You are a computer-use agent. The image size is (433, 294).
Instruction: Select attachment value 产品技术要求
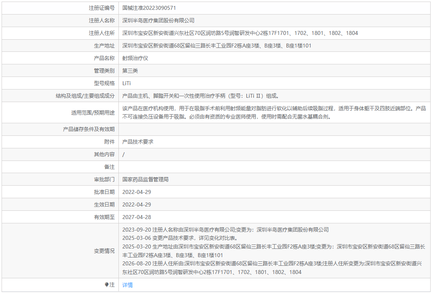(x=138, y=142)
